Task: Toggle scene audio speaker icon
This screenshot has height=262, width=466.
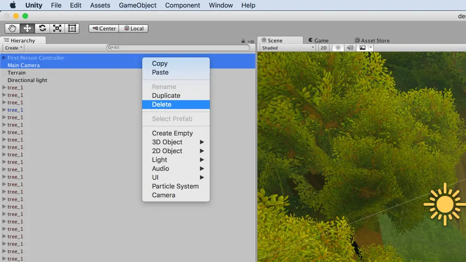Action: (350, 48)
